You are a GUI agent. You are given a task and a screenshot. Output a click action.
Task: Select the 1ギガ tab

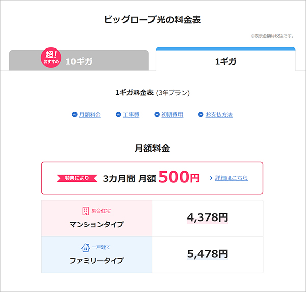pyautogui.click(x=225, y=59)
